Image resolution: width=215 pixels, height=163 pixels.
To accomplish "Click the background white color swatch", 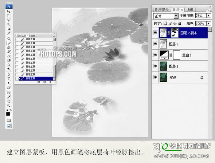I will click(11, 116).
